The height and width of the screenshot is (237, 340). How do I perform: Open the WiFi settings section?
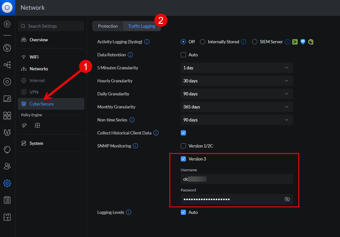pyautogui.click(x=34, y=57)
